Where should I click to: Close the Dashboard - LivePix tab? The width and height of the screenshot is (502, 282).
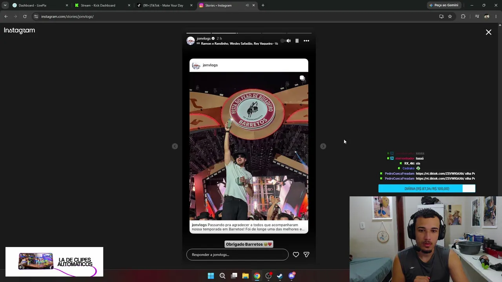[67, 5]
